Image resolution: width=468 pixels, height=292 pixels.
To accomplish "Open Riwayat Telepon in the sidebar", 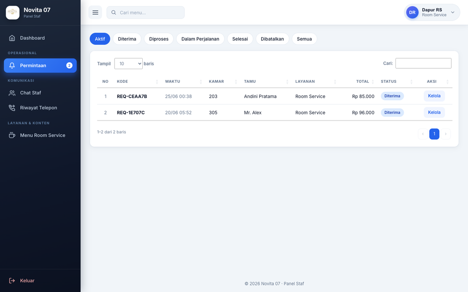I will pyautogui.click(x=40, y=108).
